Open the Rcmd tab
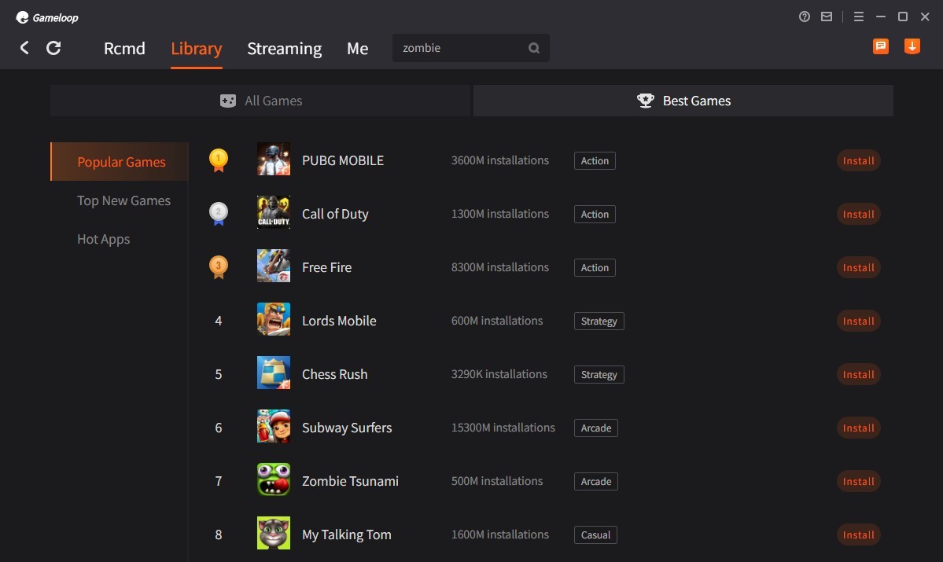 pos(124,49)
